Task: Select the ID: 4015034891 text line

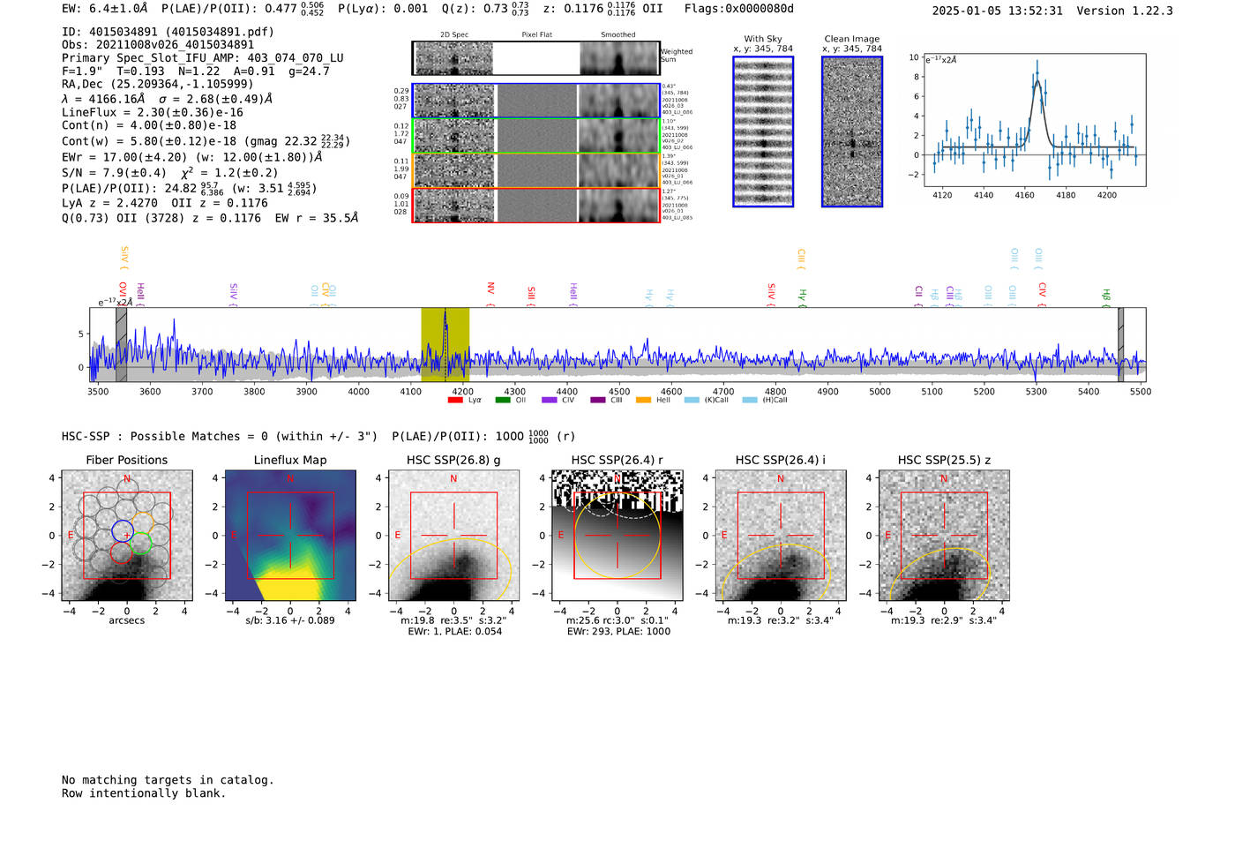Action: tap(168, 32)
